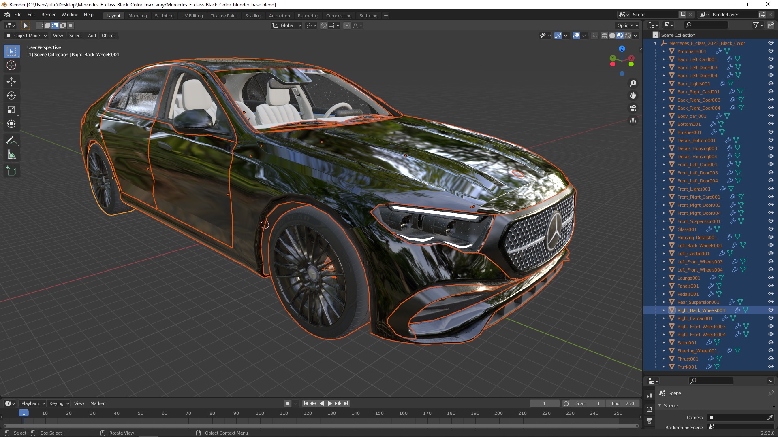
Task: Expand the Front_Lights001 tree item
Action: click(664, 189)
